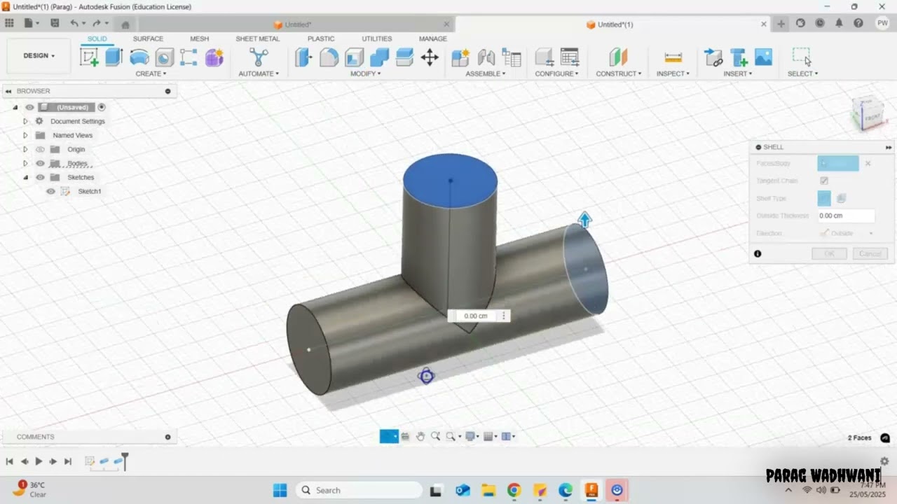Activate the Unsaved component radio button
Screen dimensions: 897x504
point(102,107)
